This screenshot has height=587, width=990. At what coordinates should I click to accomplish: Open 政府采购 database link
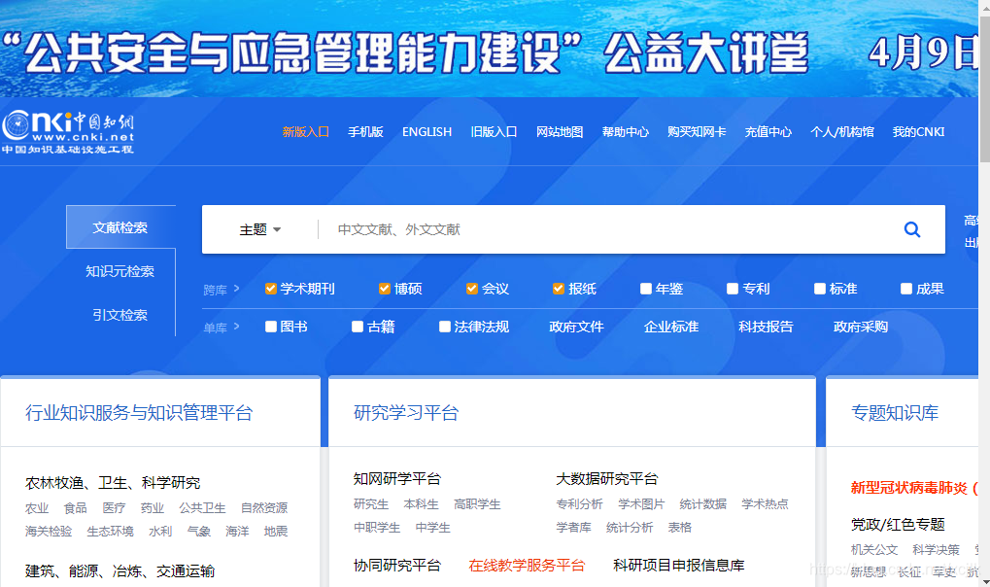coord(861,327)
